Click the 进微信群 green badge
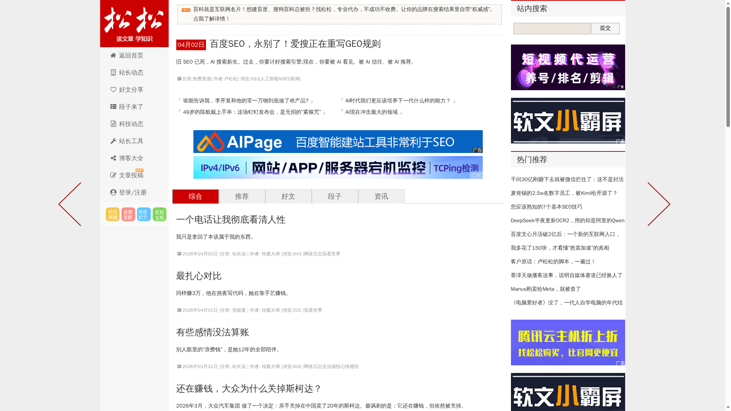This screenshot has width=731, height=411. (x=128, y=214)
